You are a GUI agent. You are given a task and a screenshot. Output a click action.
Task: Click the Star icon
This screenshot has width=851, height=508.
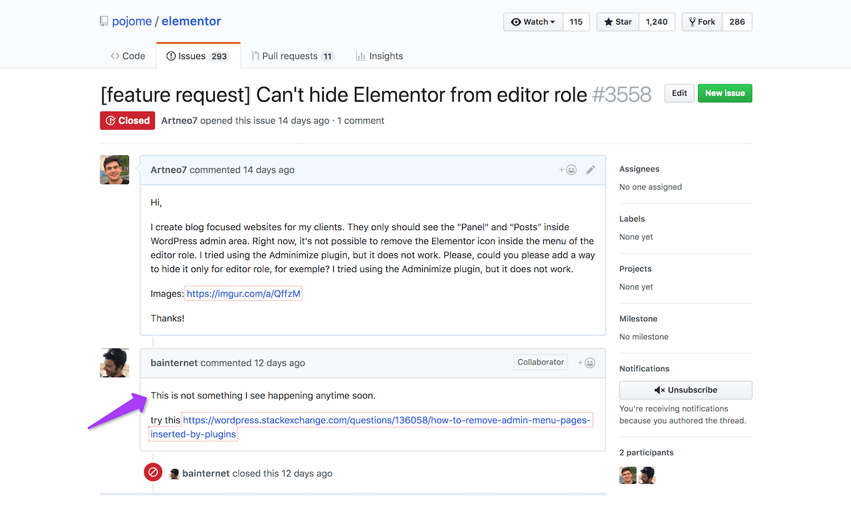click(x=608, y=22)
